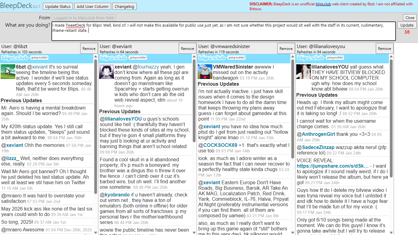418x235 pixels.
Task: View the Changelog
Action: point(124,6)
